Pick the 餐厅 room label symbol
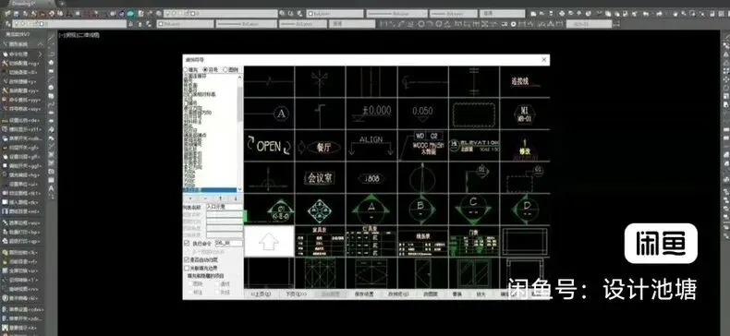Image resolution: width=730 pixels, height=336 pixels. [321, 146]
